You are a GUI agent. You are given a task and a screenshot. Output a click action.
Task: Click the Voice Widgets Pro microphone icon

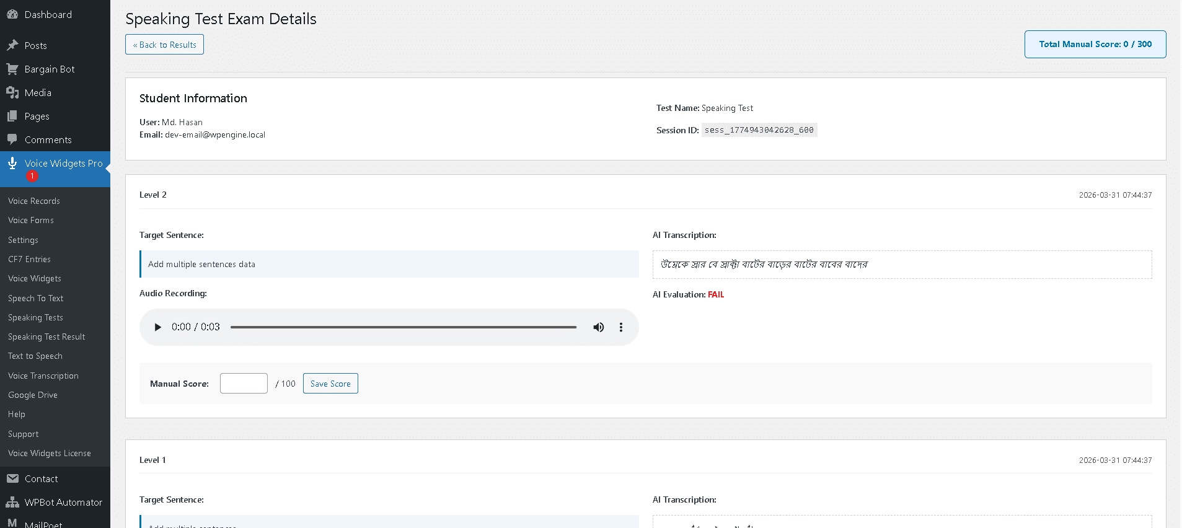[12, 163]
